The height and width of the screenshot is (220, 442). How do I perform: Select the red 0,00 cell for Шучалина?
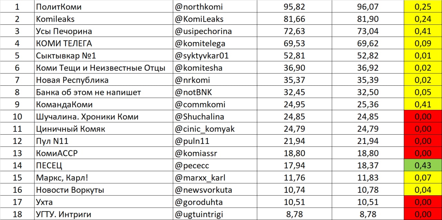click(423, 117)
